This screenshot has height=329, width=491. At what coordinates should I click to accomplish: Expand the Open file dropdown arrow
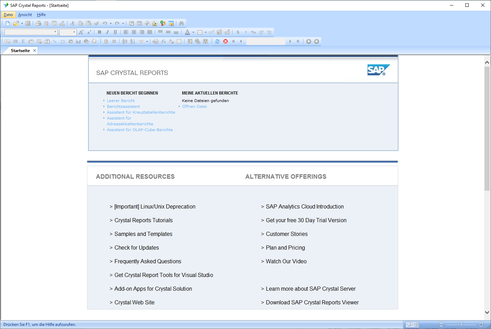tap(22, 24)
